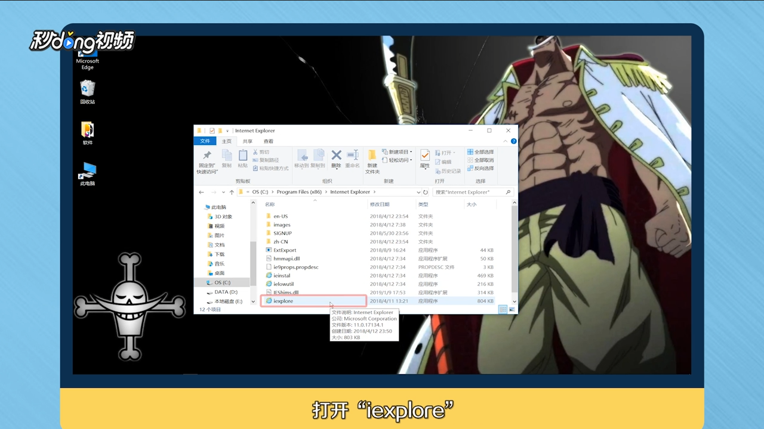This screenshot has width=764, height=429.
Task: Sort by Name (名称) column header
Action: point(270,204)
